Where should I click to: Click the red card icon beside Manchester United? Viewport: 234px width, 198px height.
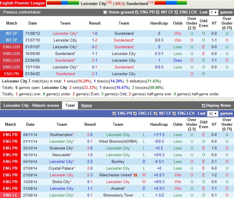(135, 175)
